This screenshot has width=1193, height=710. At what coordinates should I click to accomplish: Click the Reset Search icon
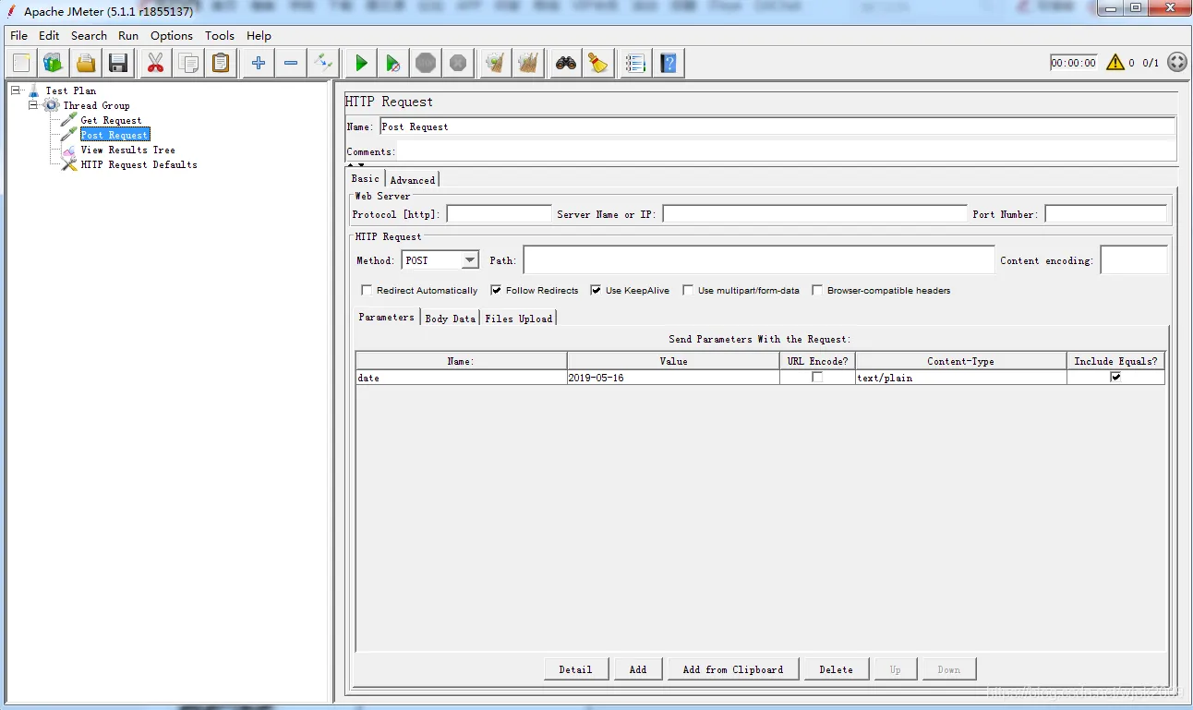coord(598,63)
